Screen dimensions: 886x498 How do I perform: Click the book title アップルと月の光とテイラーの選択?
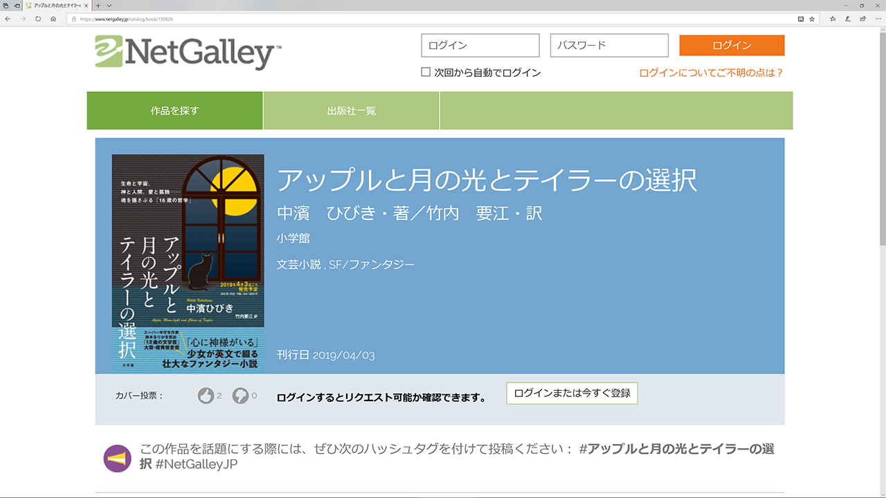click(487, 181)
